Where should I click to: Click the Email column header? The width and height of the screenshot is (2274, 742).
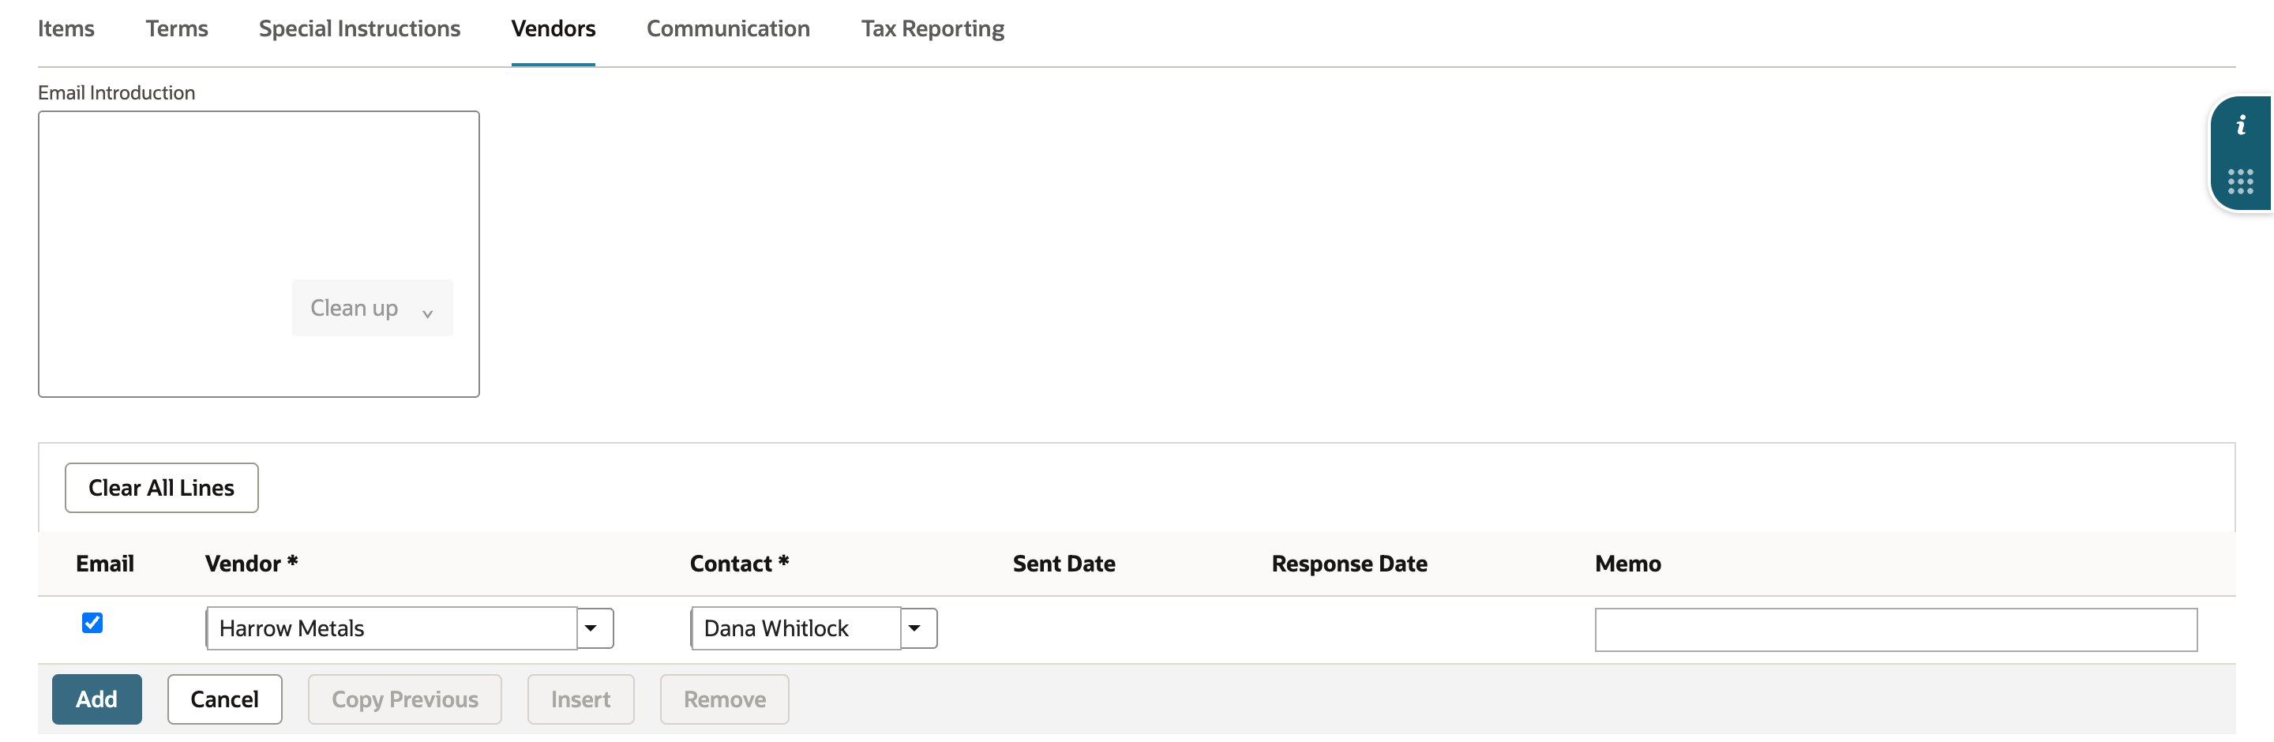point(105,564)
